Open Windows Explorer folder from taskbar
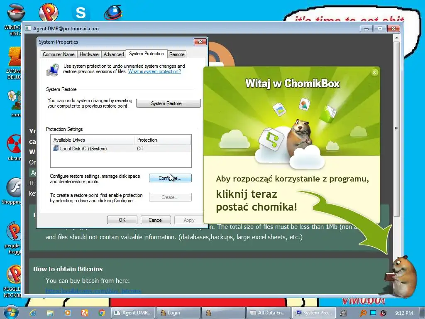This screenshot has height=319, width=425. point(50,313)
